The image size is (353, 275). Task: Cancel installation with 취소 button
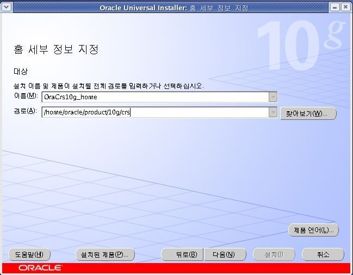[323, 254]
